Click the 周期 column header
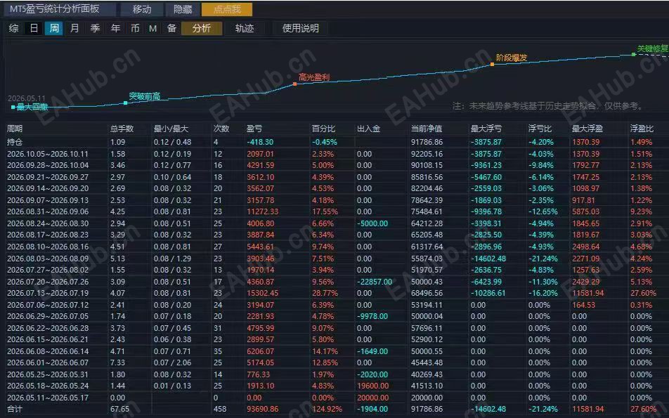Viewport: 669px width, 418px height. (x=15, y=129)
